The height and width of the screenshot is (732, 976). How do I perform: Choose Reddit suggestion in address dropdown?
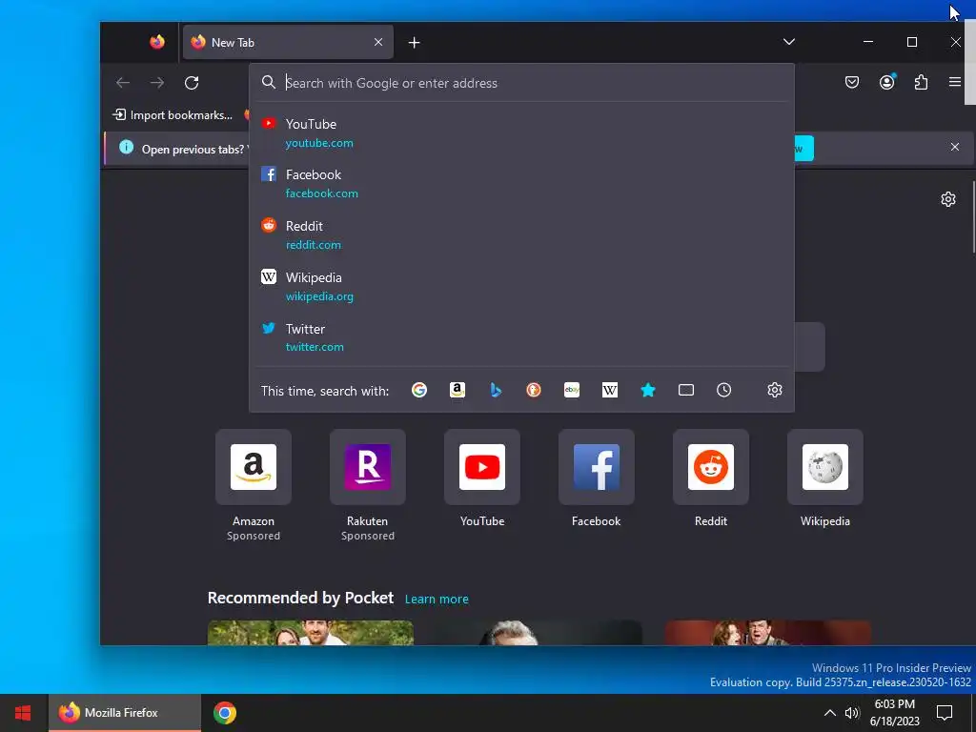(521, 234)
